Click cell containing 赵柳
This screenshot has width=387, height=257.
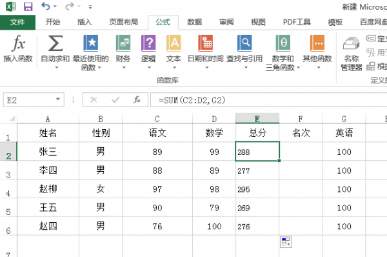click(x=48, y=189)
